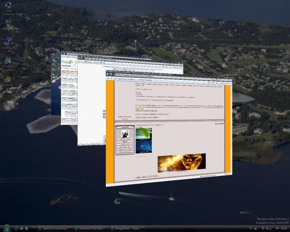Screen dimensions: 290x232
Task: Open the green wallpaper screenshot thumbnail
Action: (x=144, y=133)
